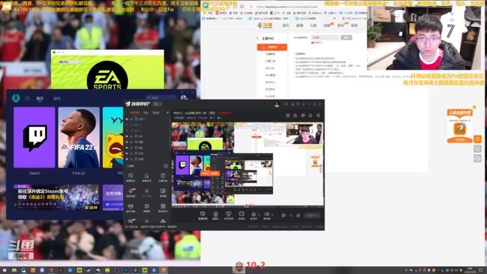Click the Douyu logo on the web page
The image size is (487, 274).
[265, 25]
